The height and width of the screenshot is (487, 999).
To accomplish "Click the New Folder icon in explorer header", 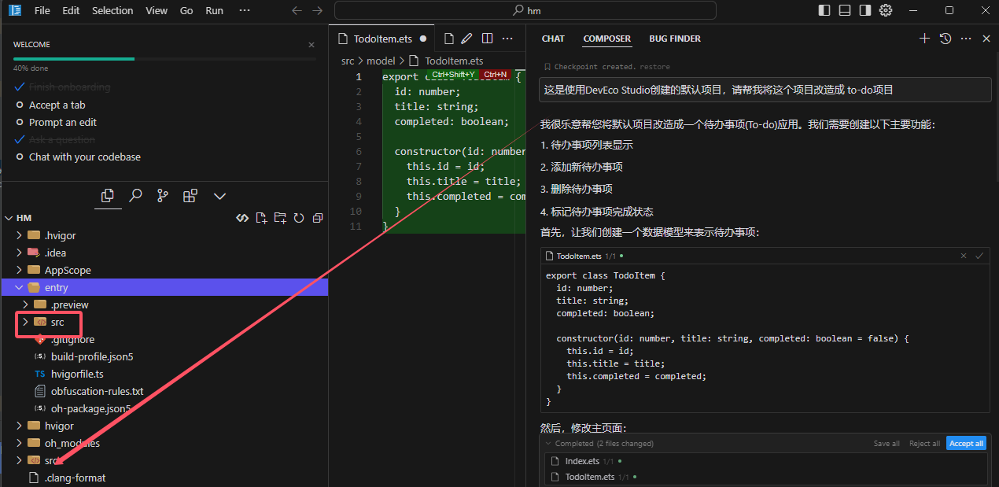I will point(281,218).
